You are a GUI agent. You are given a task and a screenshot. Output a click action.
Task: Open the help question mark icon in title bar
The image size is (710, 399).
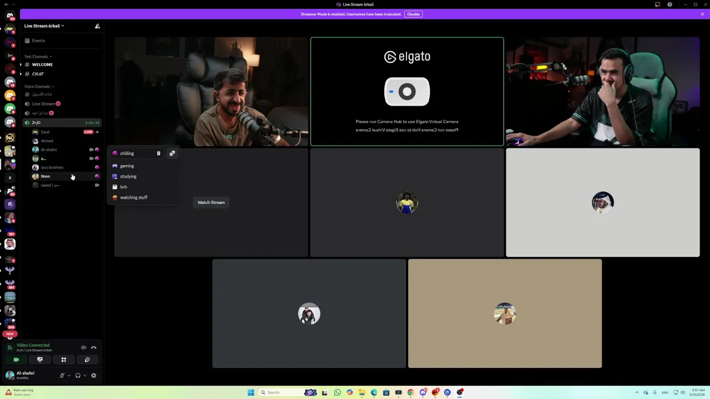[670, 4]
